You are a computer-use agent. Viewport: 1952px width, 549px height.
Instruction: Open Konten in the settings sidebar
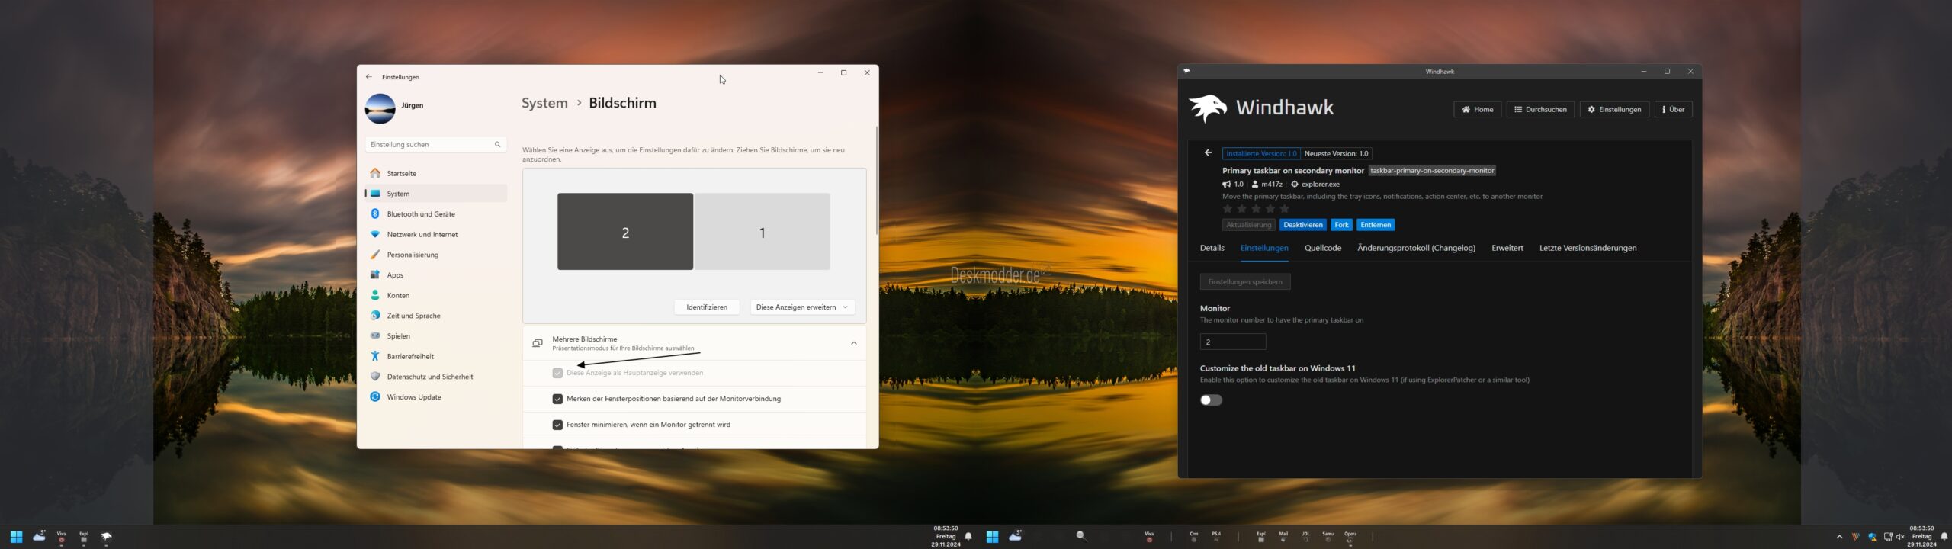436,295
